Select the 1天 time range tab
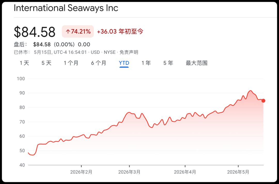Image resolution: width=279 pixels, height=184 pixels. [24, 63]
